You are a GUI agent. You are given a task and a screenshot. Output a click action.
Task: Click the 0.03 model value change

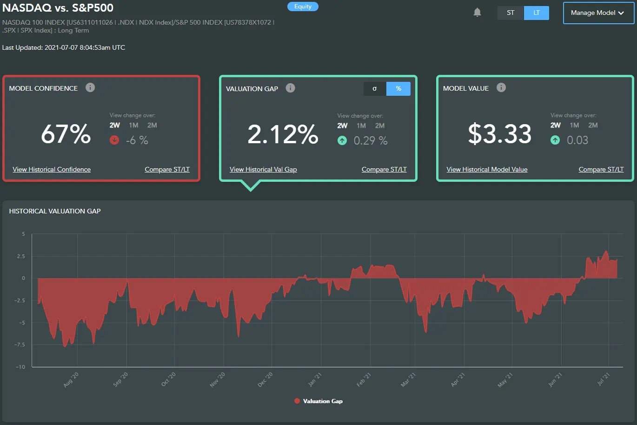pyautogui.click(x=577, y=140)
